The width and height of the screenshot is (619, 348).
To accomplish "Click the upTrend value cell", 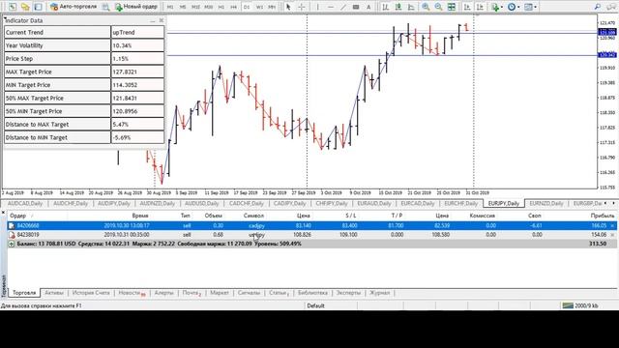I will [x=137, y=32].
